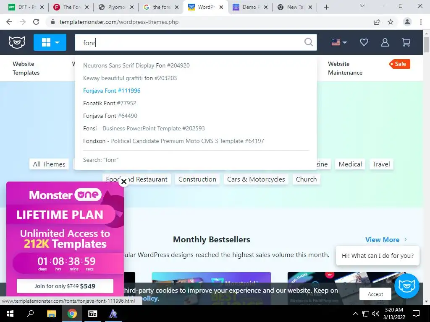The image size is (430, 322).
Task: Click the browser forward arrow
Action: tap(23, 22)
